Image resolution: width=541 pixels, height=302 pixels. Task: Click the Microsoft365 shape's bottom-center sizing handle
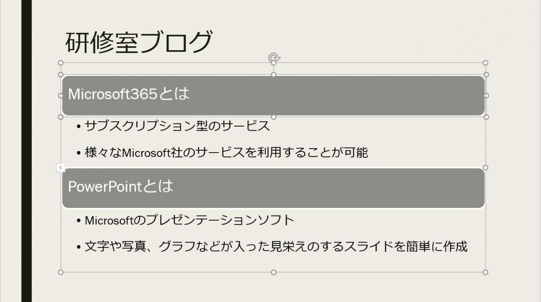pos(273,117)
